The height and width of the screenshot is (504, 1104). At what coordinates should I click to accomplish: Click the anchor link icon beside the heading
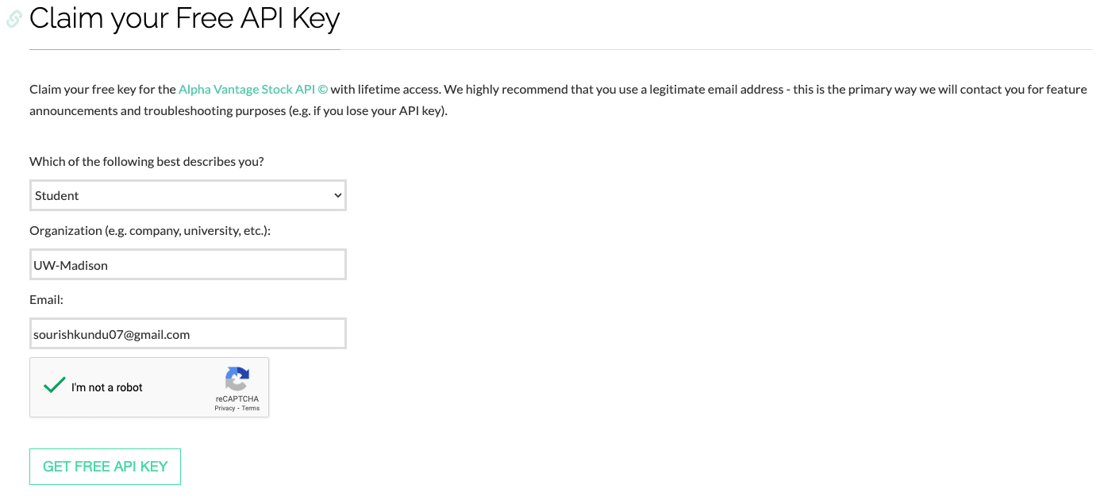coord(14,19)
